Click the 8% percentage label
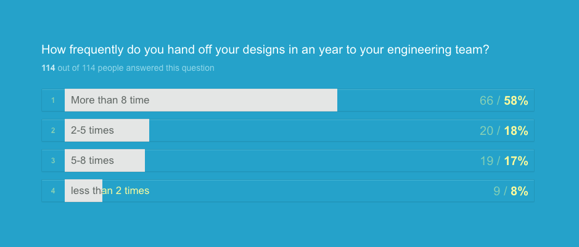579x247 pixels. pos(520,191)
